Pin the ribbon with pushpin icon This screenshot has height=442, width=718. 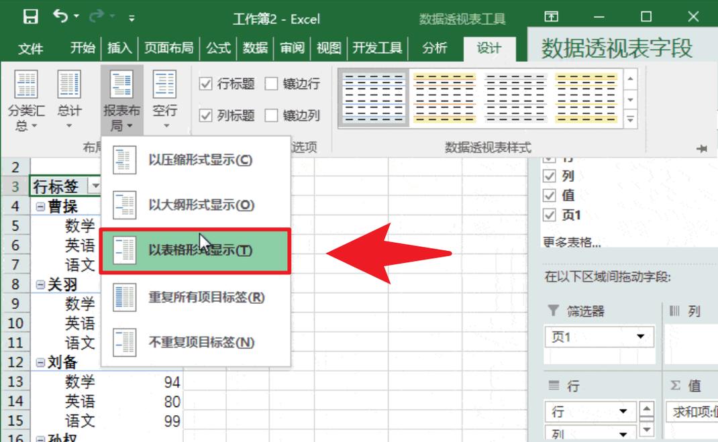(x=701, y=148)
